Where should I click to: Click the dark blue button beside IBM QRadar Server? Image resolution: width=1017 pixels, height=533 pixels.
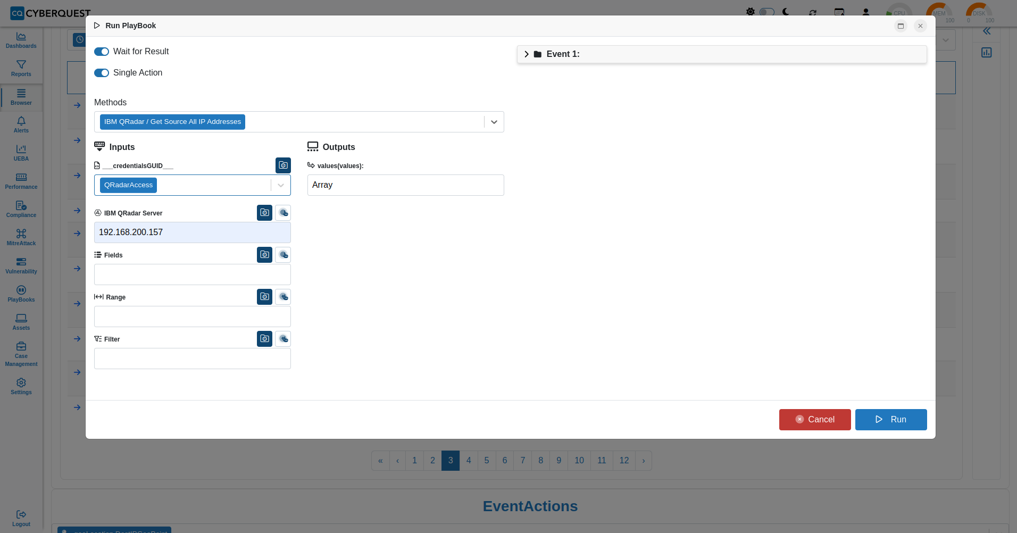tap(264, 213)
